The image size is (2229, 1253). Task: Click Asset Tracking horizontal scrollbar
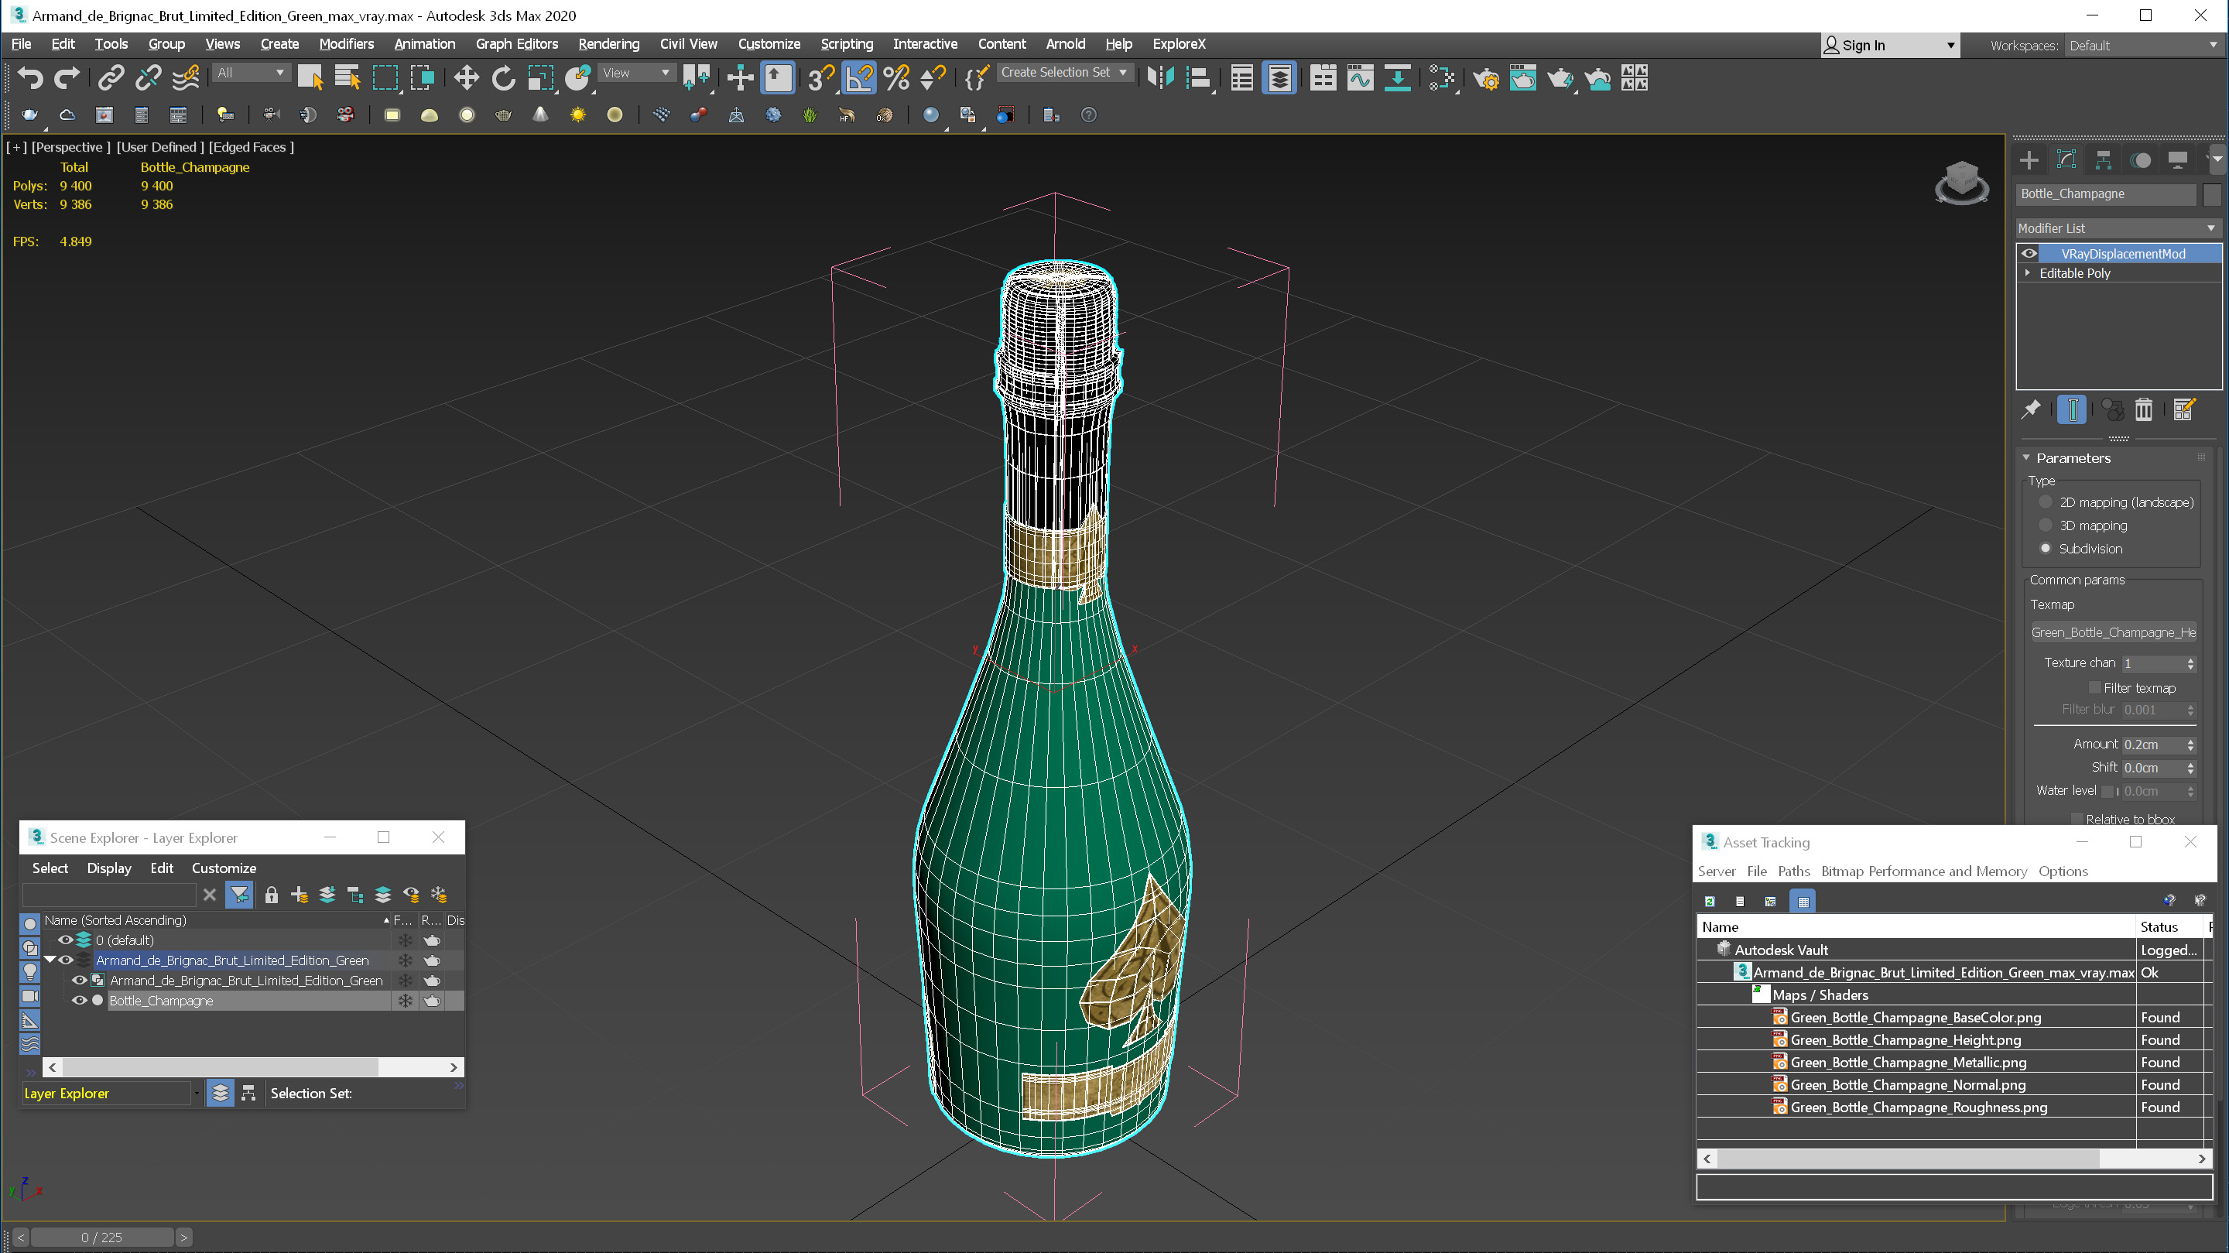(1907, 1159)
